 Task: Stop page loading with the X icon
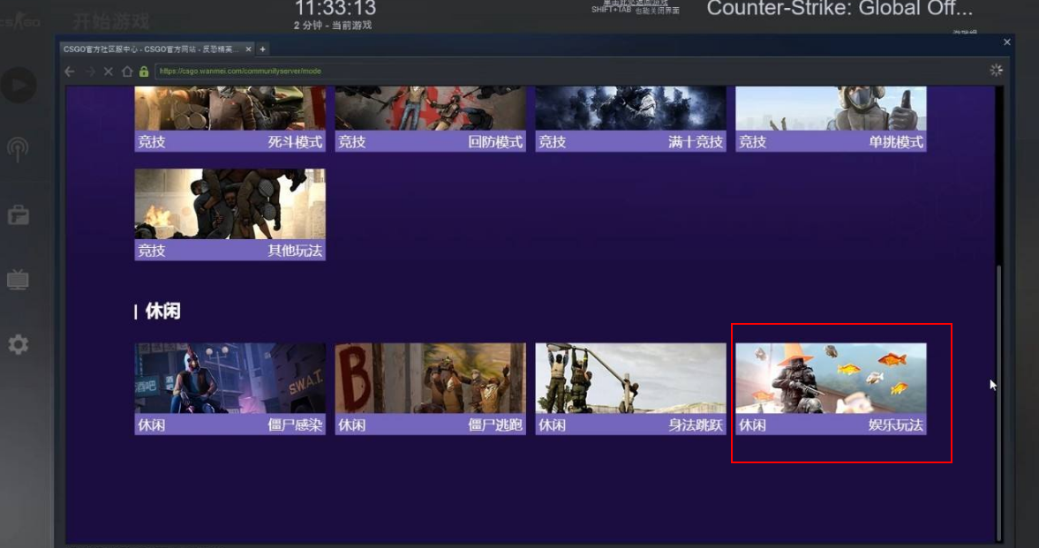click(108, 71)
